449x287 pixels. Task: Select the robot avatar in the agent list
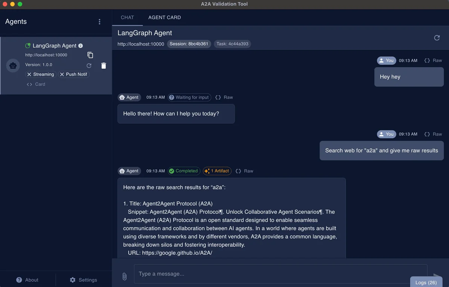[x=13, y=65]
